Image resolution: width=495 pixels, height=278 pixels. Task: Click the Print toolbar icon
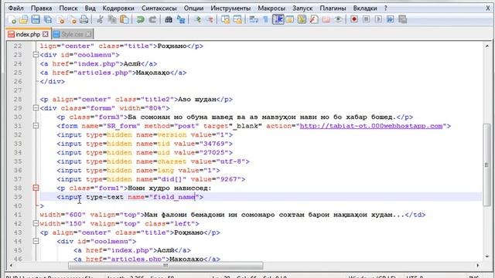click(x=84, y=20)
